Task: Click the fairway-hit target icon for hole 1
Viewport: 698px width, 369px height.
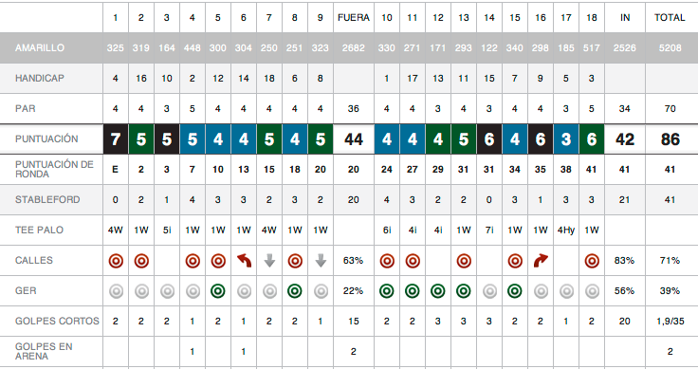Action: (x=116, y=261)
